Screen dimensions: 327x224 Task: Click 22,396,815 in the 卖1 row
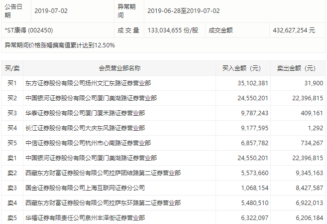click(308, 158)
